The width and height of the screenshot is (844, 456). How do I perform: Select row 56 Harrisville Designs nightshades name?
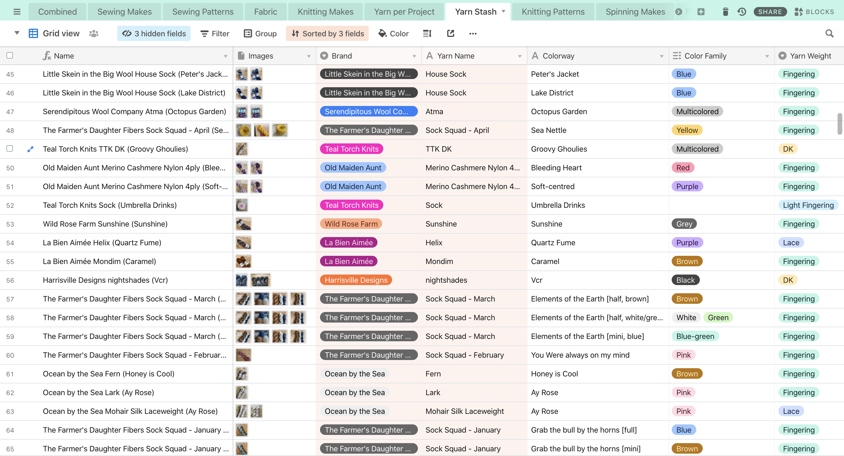[105, 280]
